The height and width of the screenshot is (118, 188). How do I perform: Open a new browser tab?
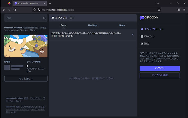pyautogui.click(x=50, y=4)
